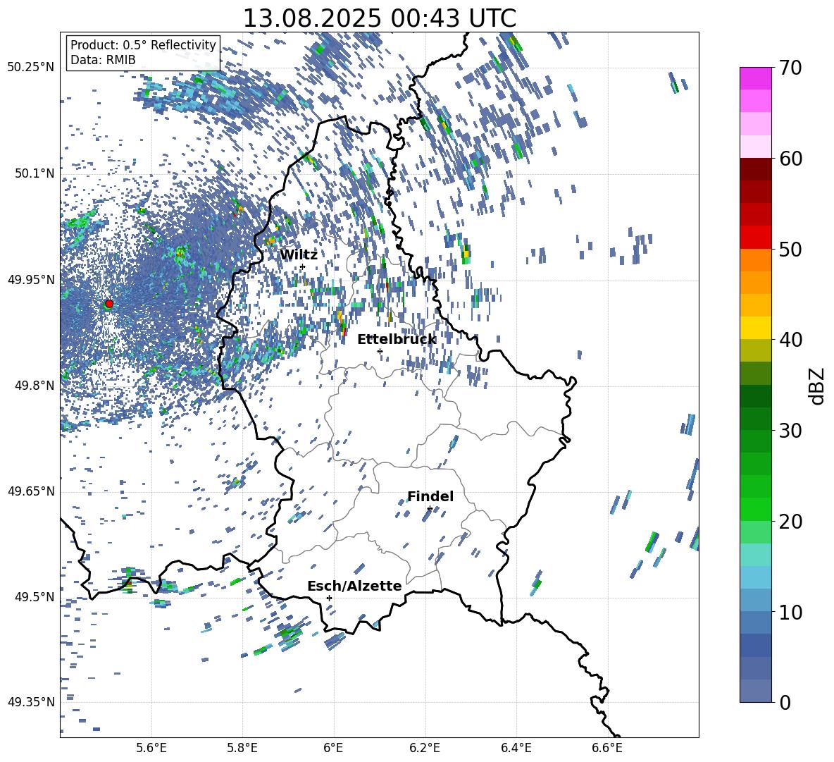Click the 5.6°E longitude label

point(151,748)
